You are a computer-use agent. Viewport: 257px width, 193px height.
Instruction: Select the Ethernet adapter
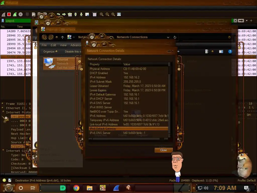point(62,63)
